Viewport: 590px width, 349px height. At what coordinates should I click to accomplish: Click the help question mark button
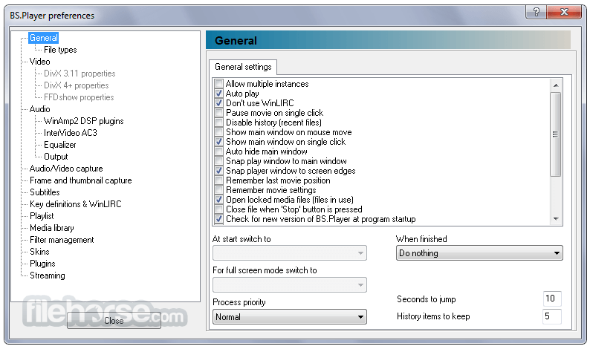click(x=536, y=12)
